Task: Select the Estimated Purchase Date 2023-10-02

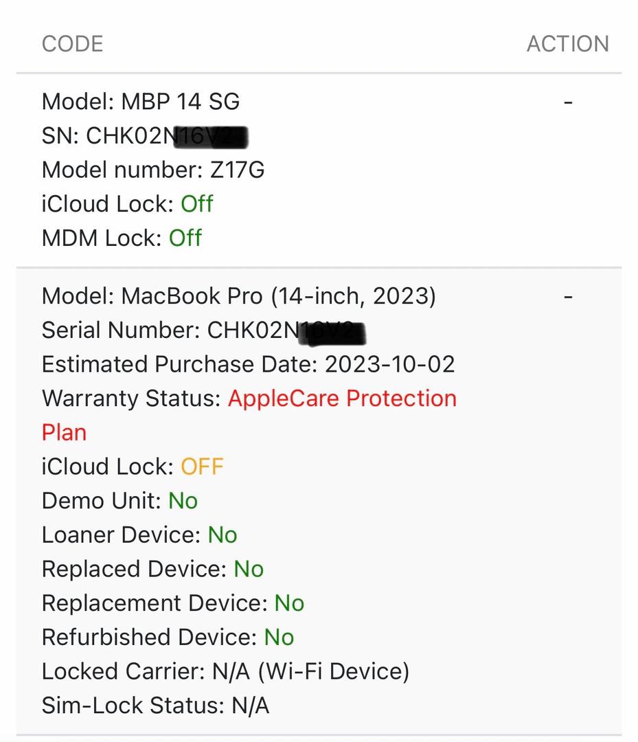Action: 248,364
